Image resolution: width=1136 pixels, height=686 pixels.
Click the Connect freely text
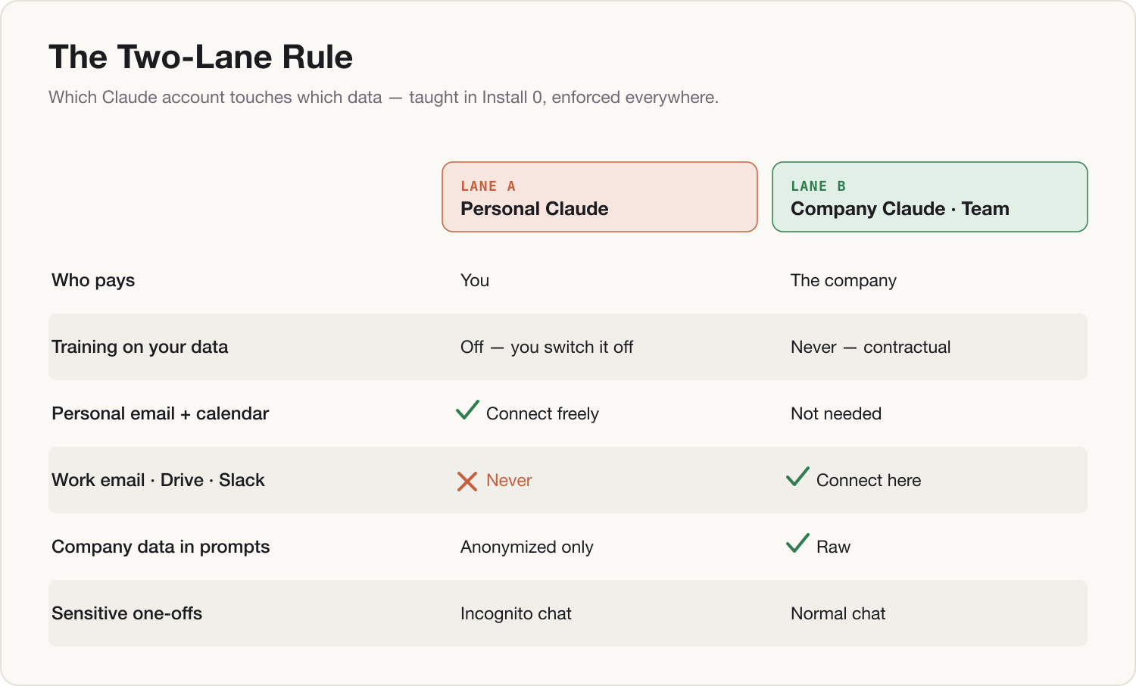pos(542,413)
